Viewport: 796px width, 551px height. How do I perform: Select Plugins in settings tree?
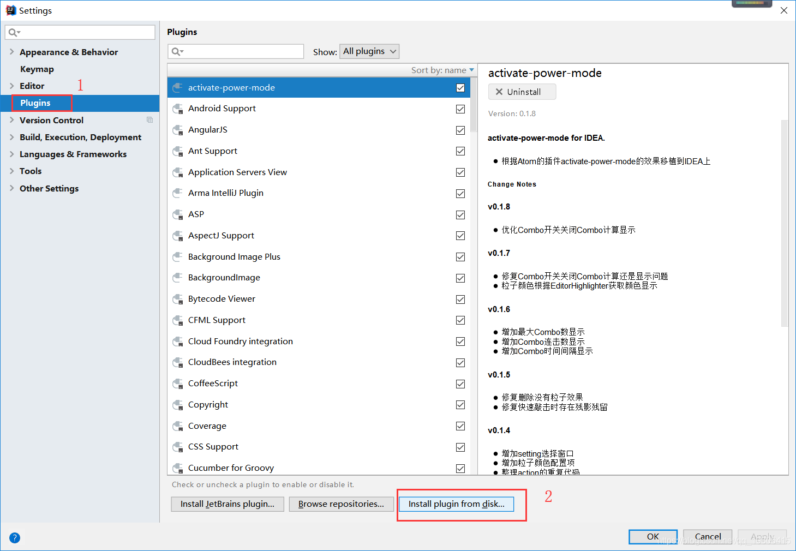click(80, 103)
